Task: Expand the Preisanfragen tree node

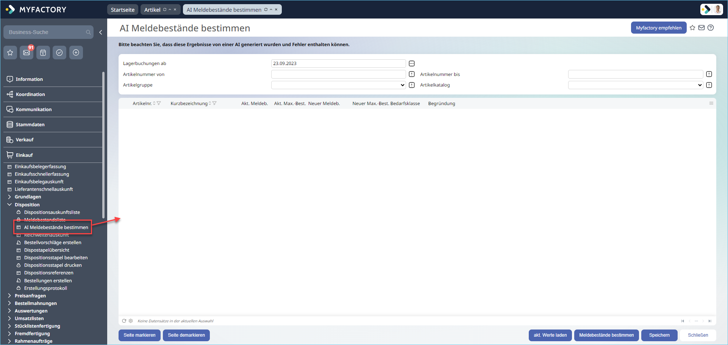Action: pos(9,296)
